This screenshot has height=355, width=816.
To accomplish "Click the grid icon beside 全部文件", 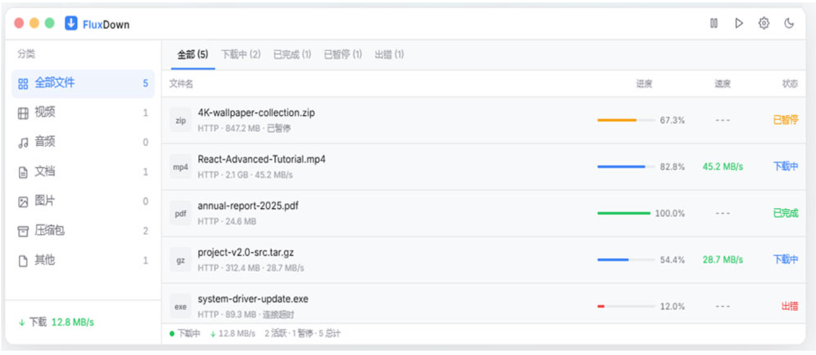I will (23, 84).
